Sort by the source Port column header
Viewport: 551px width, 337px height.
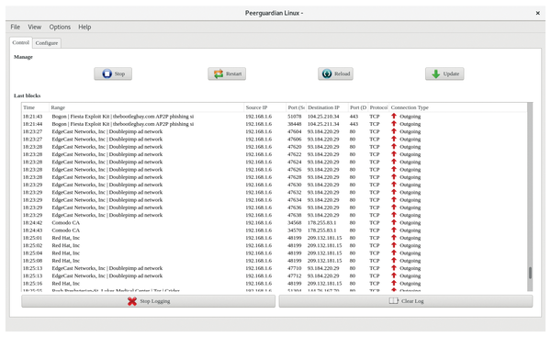pos(296,107)
